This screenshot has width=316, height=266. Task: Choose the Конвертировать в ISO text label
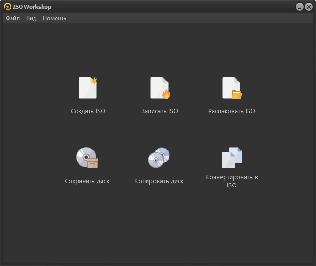pos(232,181)
